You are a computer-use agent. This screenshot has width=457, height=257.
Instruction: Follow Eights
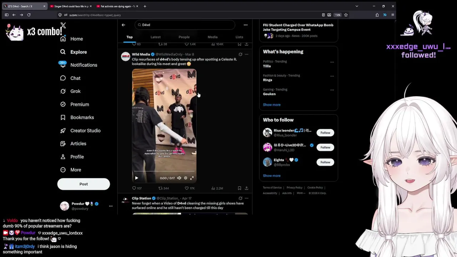click(325, 162)
